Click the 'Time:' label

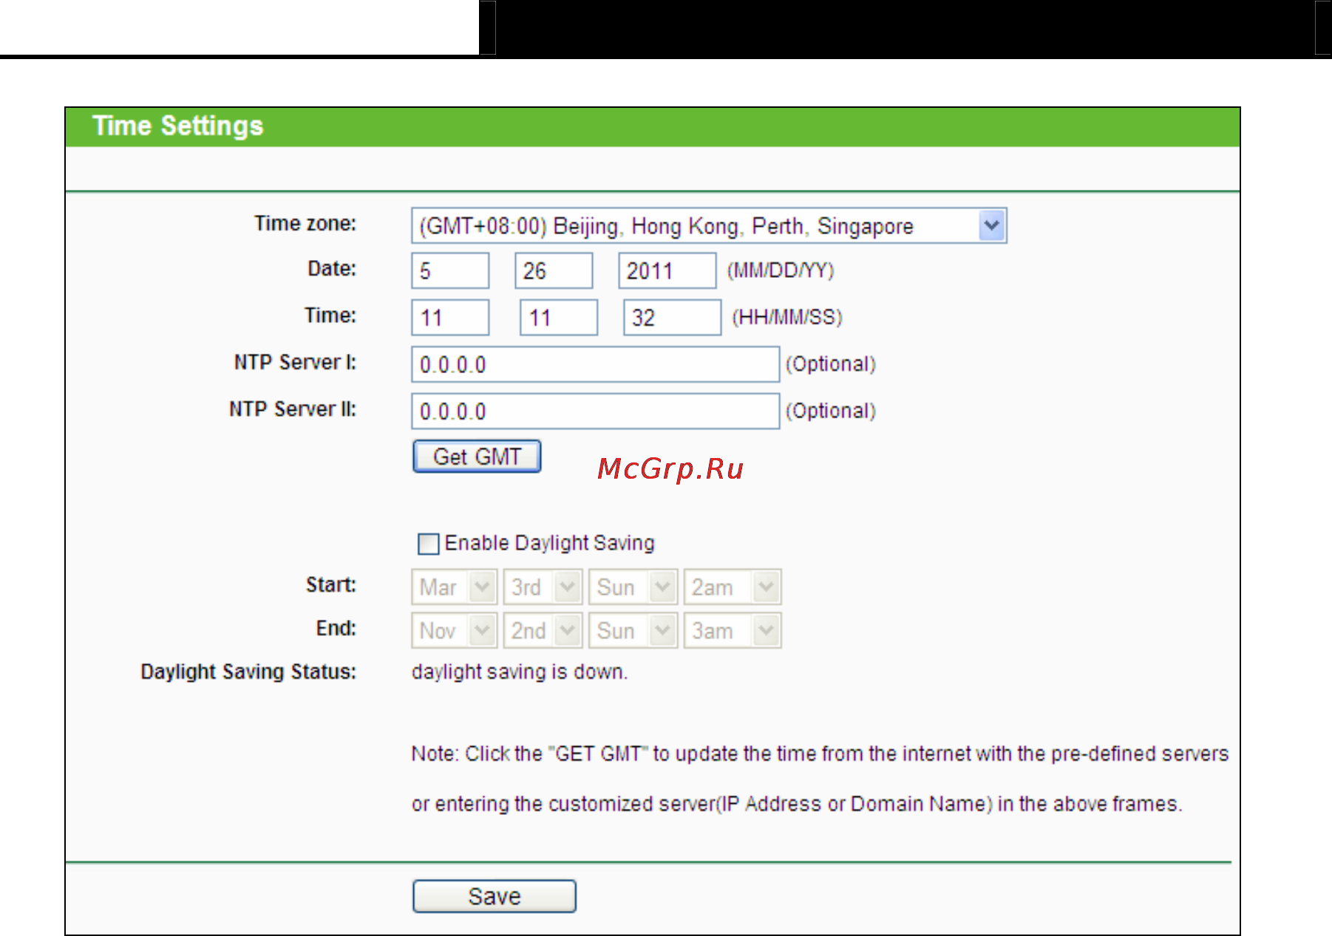[x=330, y=315]
